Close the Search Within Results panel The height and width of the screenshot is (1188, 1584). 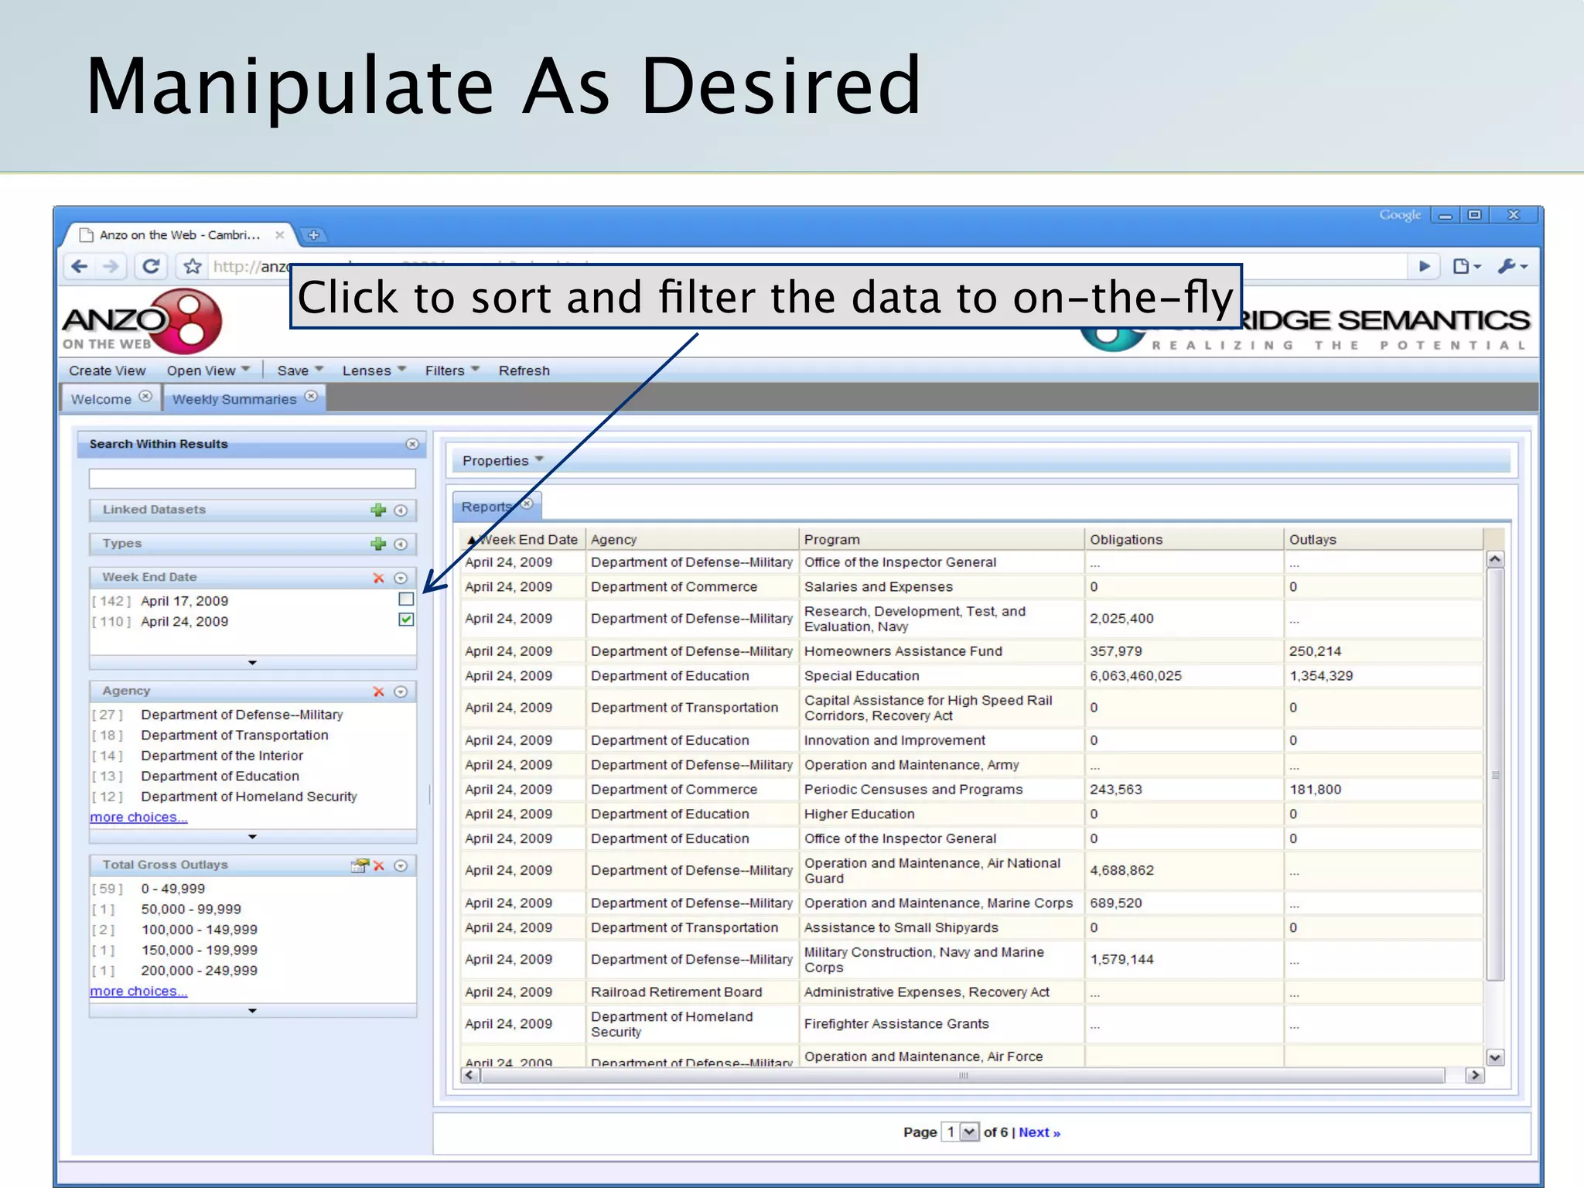(x=412, y=444)
